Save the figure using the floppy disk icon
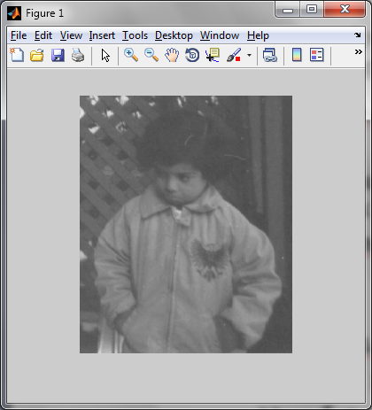This screenshot has height=410, width=372. (x=58, y=55)
